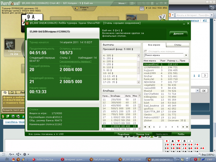Screen dimensions: 216x162
Task: Switch to the chat bubble tab at poker table
Action: click(5, 93)
